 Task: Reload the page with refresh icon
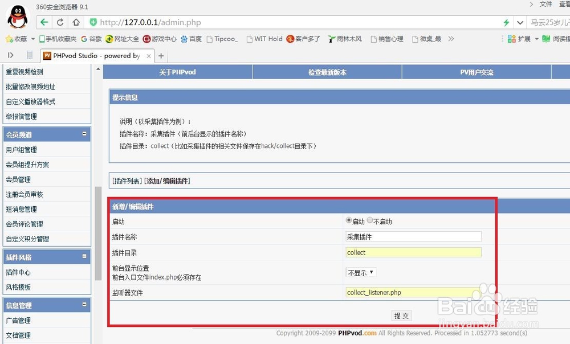60,22
